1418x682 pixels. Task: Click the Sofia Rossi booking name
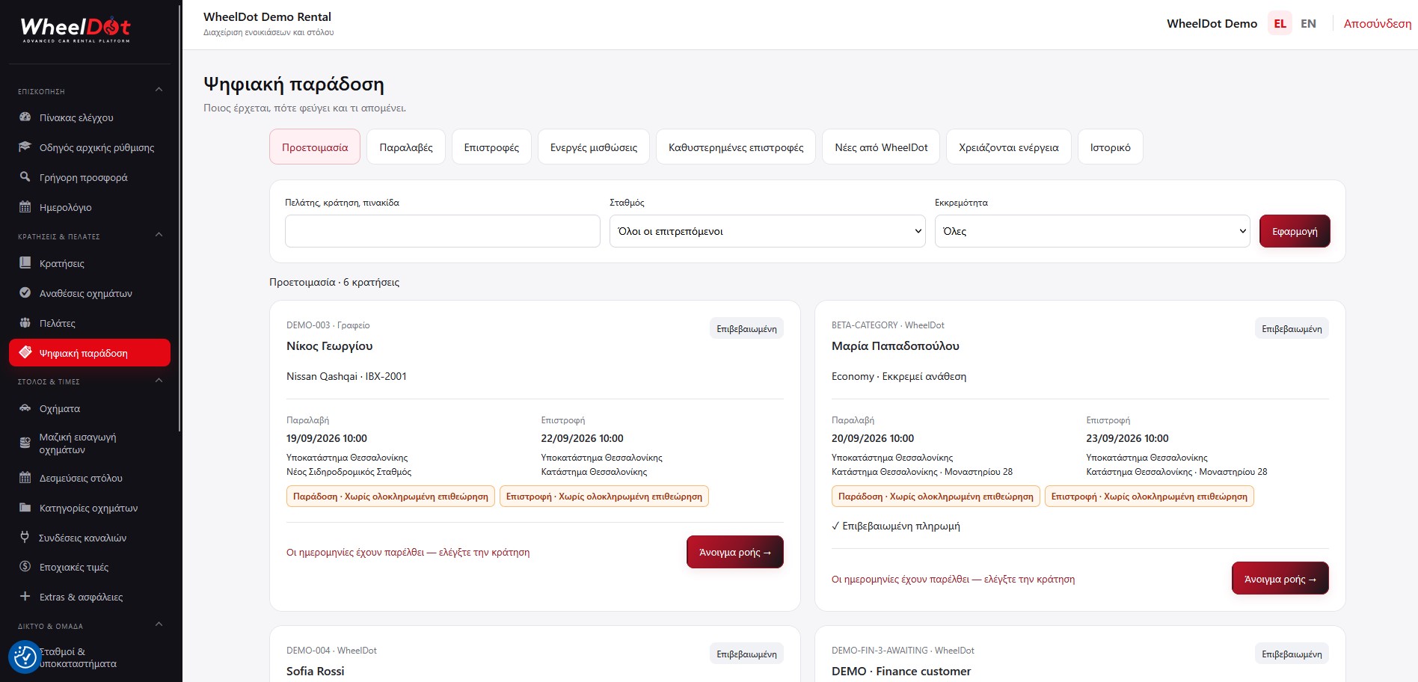[316, 671]
